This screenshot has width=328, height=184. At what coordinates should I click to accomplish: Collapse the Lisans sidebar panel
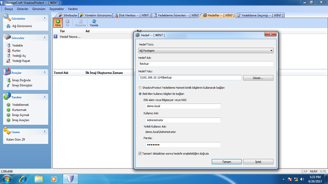pyautogui.click(x=45, y=132)
